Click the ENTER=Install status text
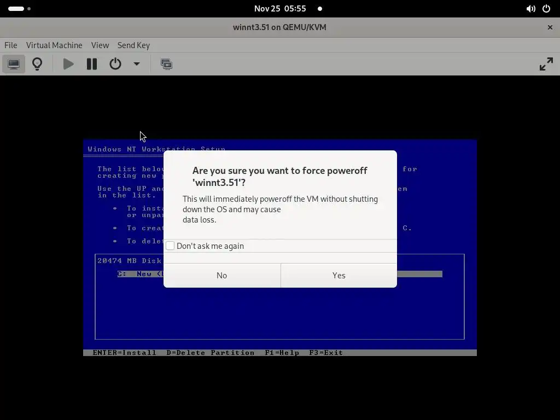 pos(124,353)
